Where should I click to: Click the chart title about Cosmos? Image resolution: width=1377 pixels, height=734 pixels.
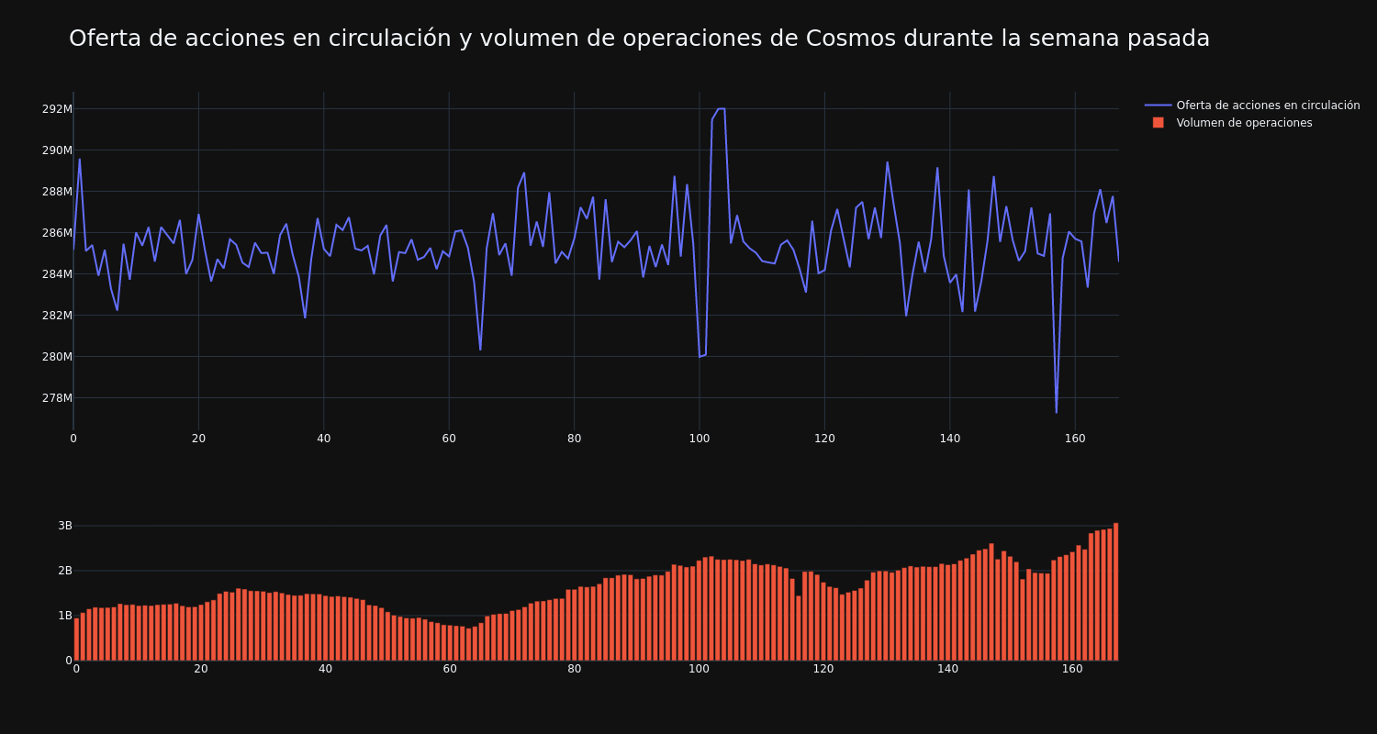[x=639, y=39]
